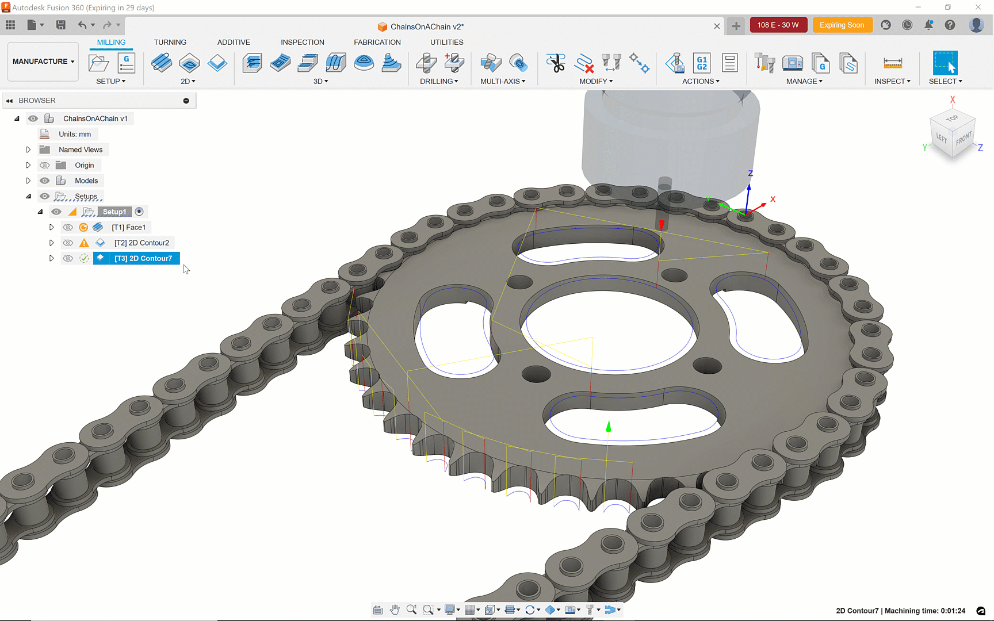Click the Post Process G1 G2 icon
Image resolution: width=994 pixels, height=621 pixels.
(x=702, y=63)
